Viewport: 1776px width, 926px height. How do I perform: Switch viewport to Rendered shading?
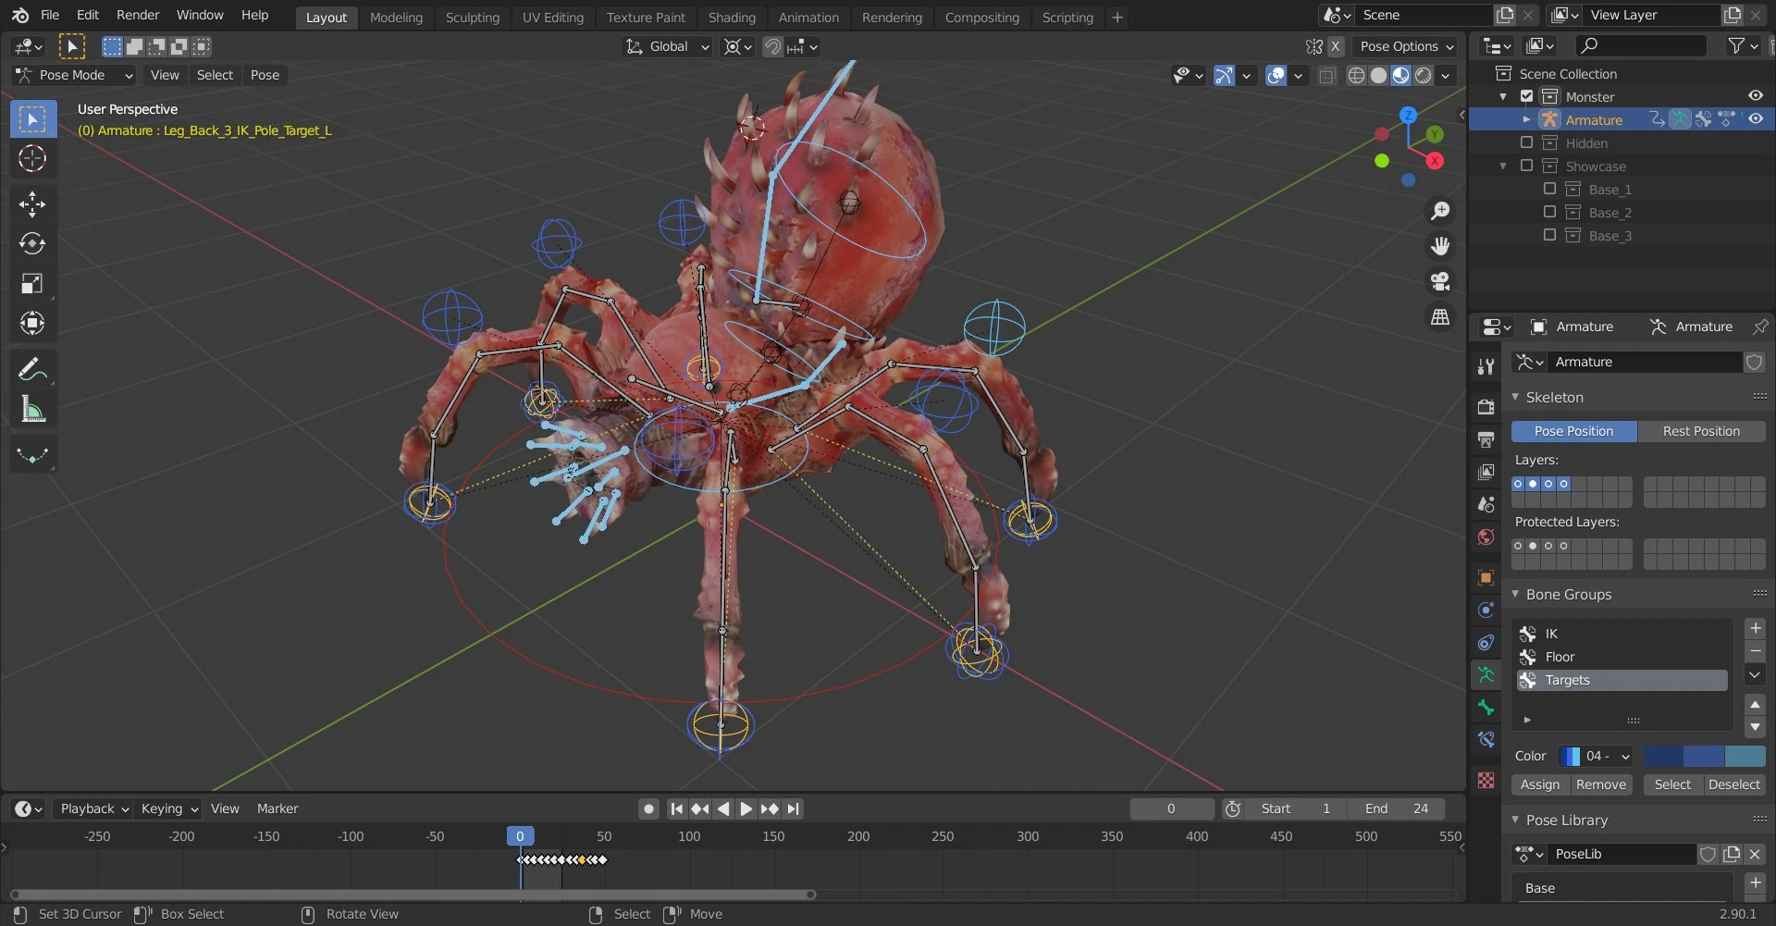click(1423, 76)
